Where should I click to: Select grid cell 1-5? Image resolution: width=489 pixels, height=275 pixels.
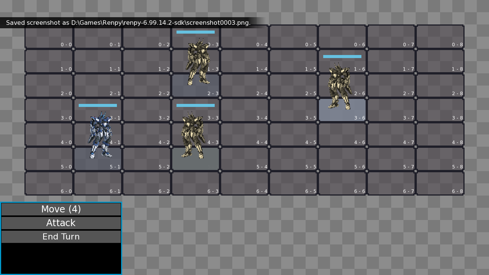[293, 61]
